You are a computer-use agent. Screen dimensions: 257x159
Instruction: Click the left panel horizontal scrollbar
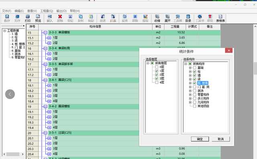(x=13, y=154)
